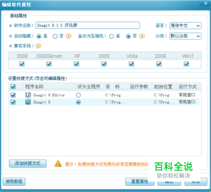Click the 起始位置 column header
The height and width of the screenshot is (192, 211).
164,87
